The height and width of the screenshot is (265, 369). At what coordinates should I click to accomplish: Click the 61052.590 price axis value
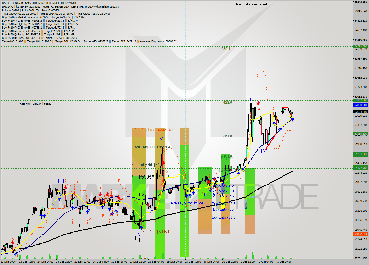[361, 182]
